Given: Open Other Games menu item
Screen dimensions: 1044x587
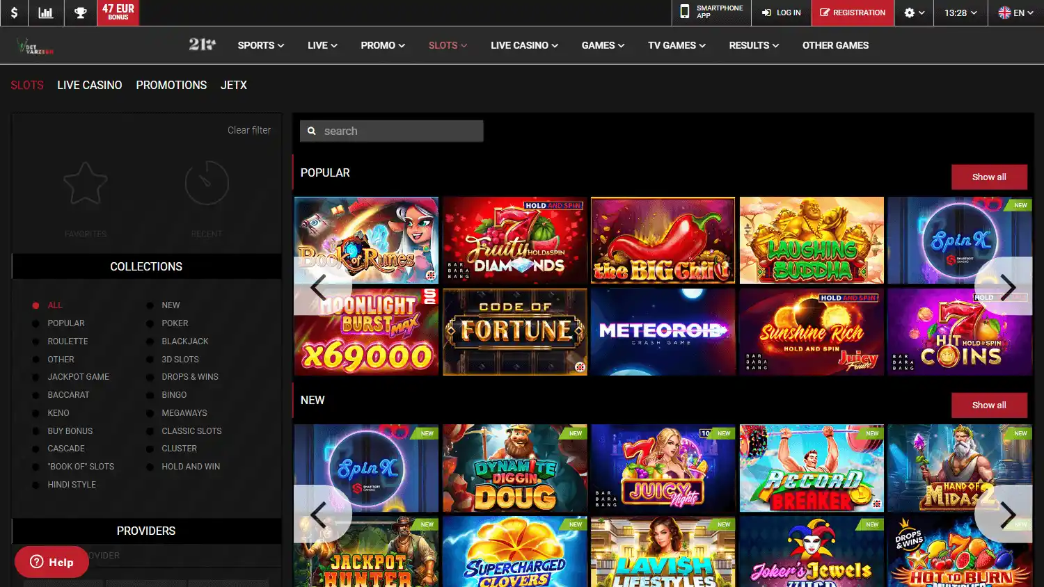Looking at the screenshot, I should (x=835, y=45).
